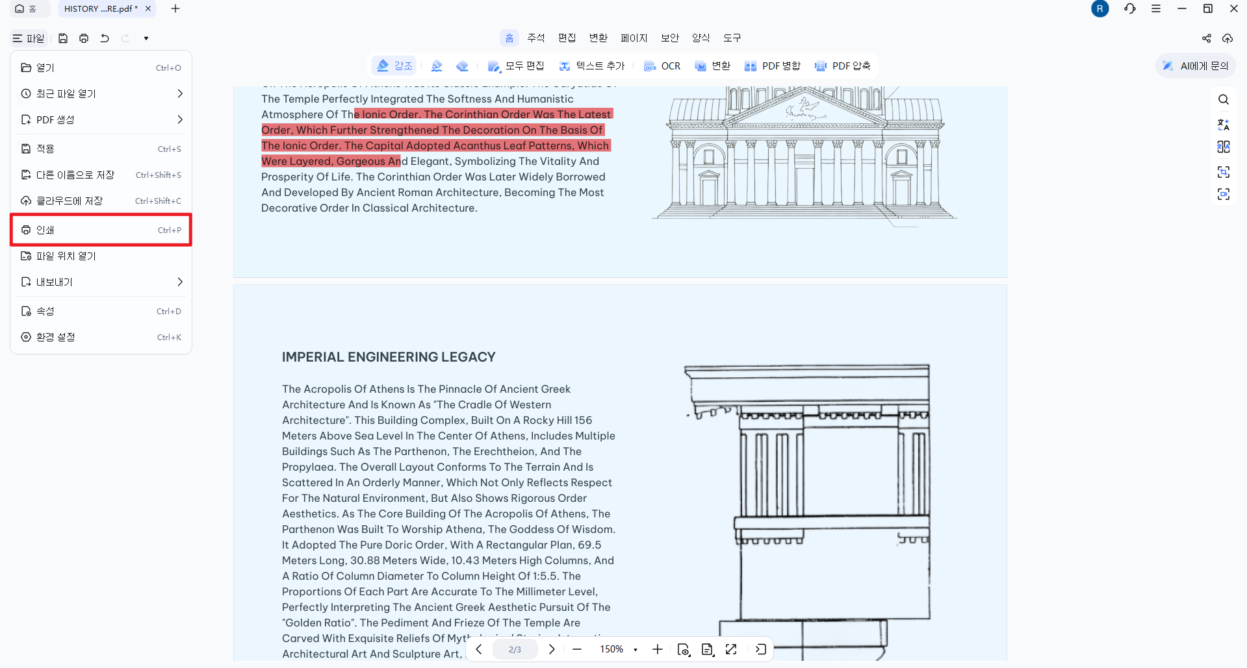Enter fullscreen with the expand arrows icon
Screen dimensions: 1247x668
[732, 649]
